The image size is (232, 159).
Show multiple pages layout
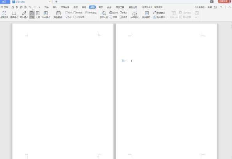coord(123,17)
